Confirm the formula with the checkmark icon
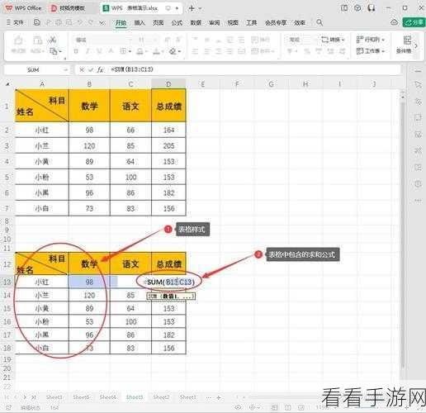This screenshot has height=413, width=426. click(x=91, y=70)
